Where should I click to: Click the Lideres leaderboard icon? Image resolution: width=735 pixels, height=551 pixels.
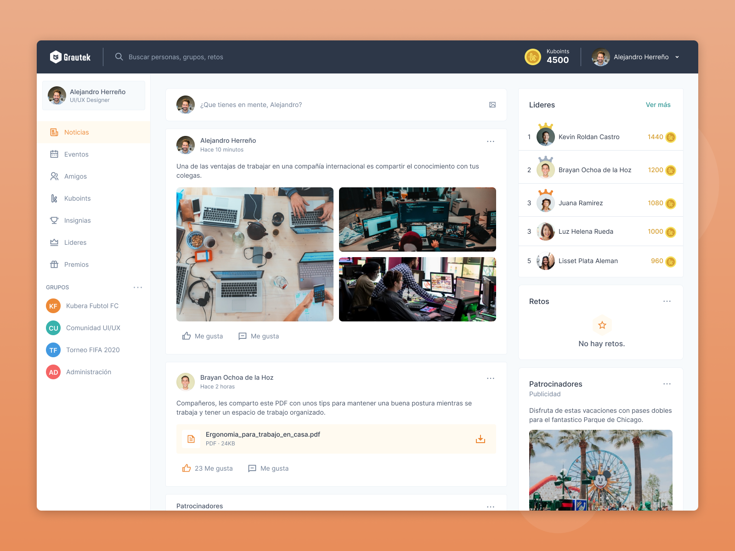point(54,242)
